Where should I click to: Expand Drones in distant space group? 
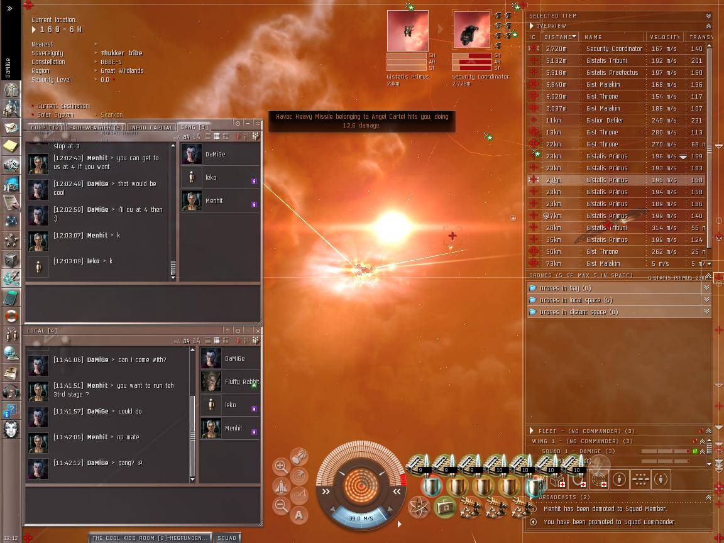[x=706, y=312]
